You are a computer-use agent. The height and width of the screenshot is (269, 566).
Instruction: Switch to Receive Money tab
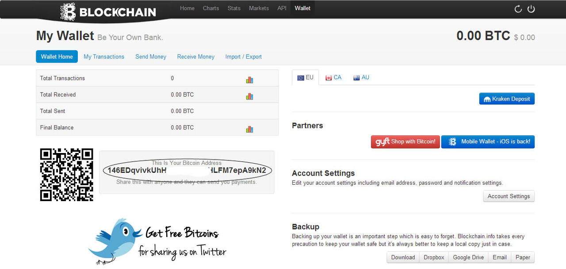(x=196, y=56)
